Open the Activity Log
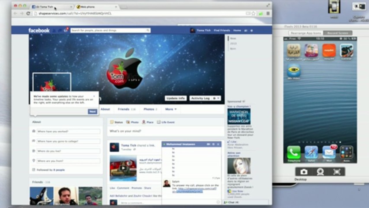 tap(201, 98)
